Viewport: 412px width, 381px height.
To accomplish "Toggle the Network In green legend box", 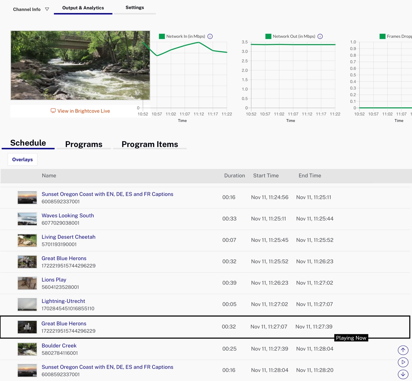I will point(162,36).
